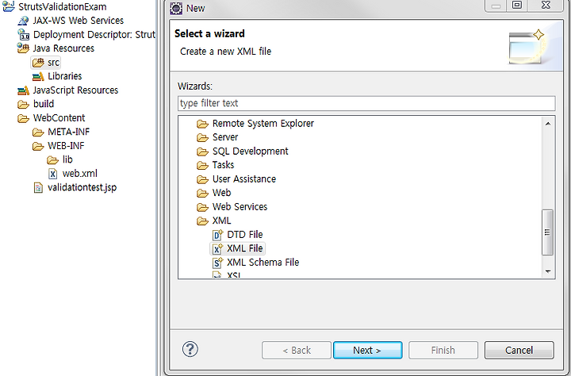
Task: Select validationtest.jsp file icon
Action: pyautogui.click(x=38, y=188)
